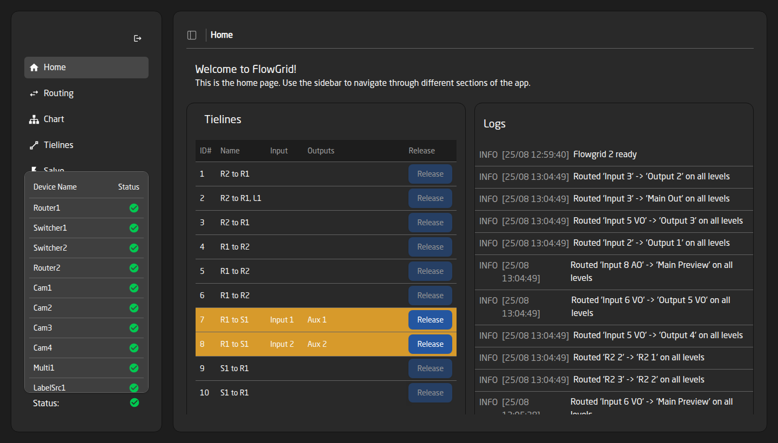Click Cam3 green status check icon
The height and width of the screenshot is (443, 778).
[134, 328]
